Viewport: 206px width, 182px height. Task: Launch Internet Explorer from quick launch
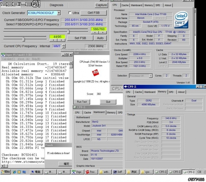point(14,172)
